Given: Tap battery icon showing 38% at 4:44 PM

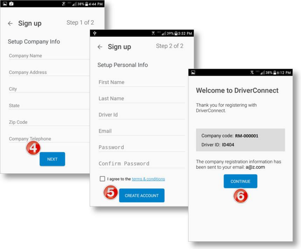Looking at the screenshot, I should click(87, 4).
